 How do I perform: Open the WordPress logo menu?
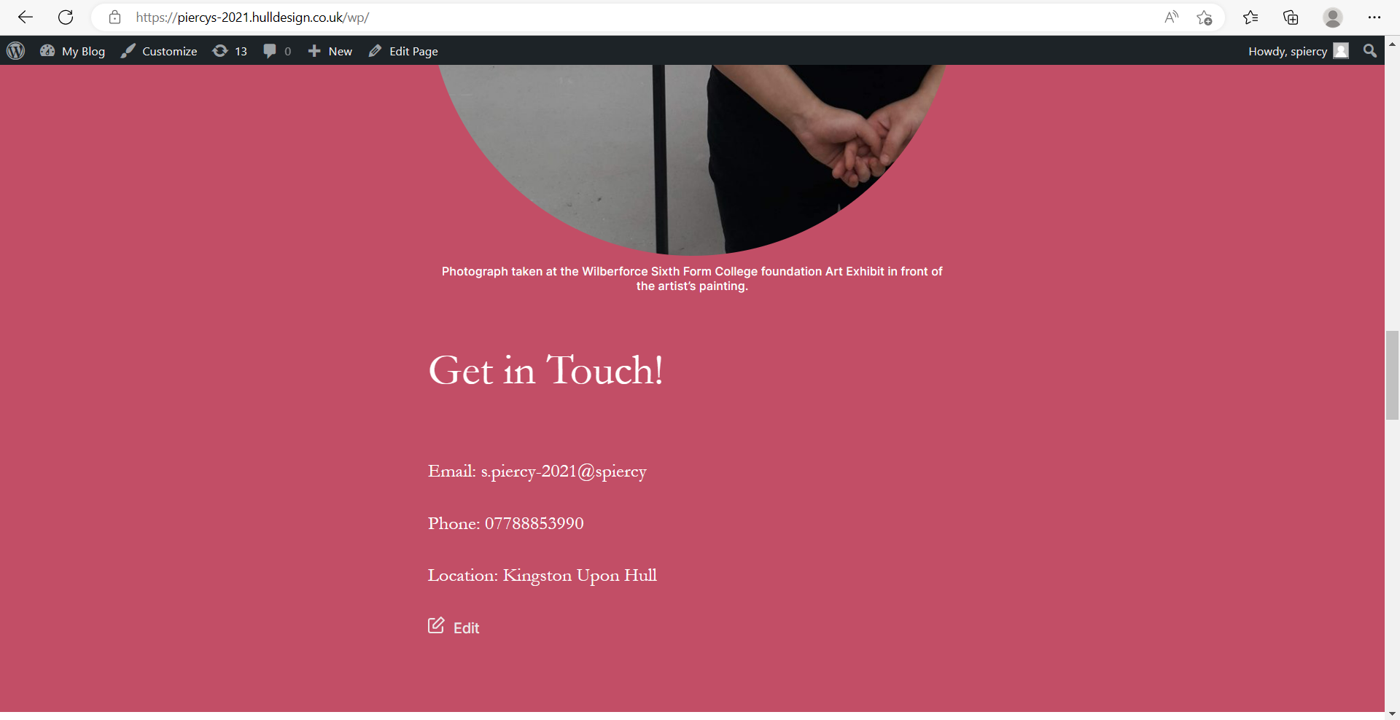[15, 51]
